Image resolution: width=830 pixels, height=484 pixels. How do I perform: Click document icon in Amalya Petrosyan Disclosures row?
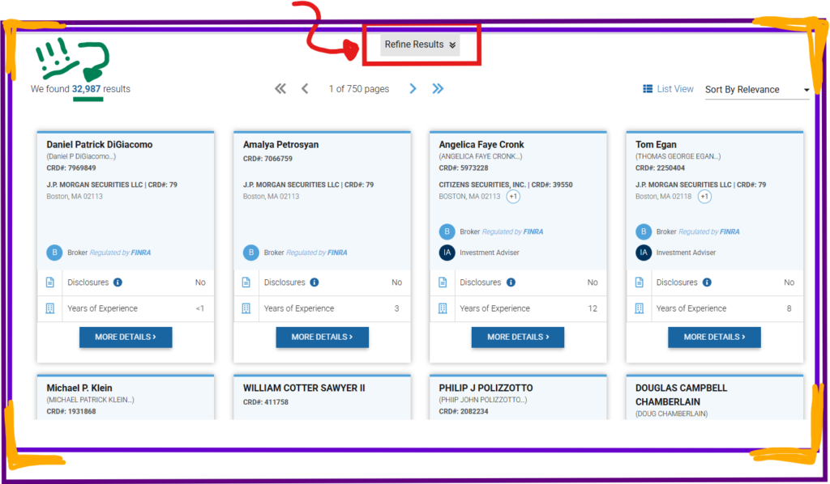tap(246, 282)
